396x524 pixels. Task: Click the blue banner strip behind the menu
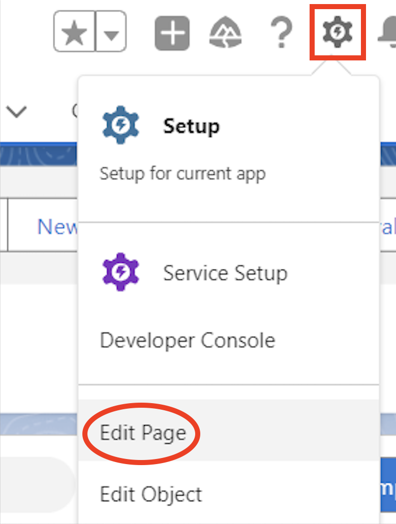tap(38, 154)
